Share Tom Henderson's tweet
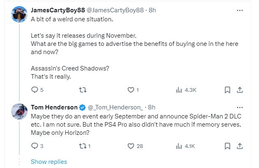 click(x=240, y=146)
